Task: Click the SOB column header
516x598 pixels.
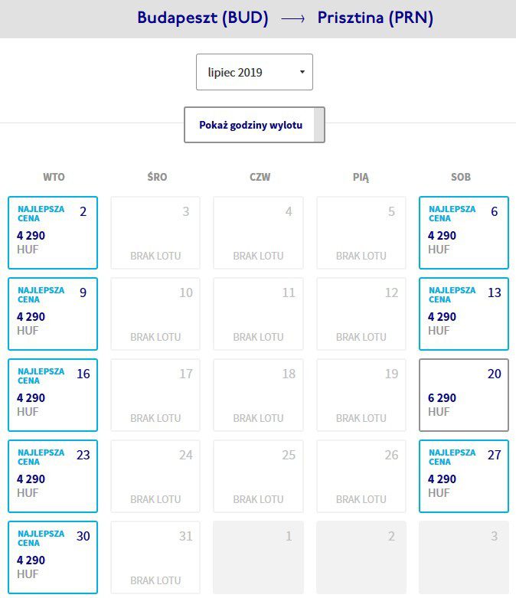Action: pyautogui.click(x=461, y=177)
